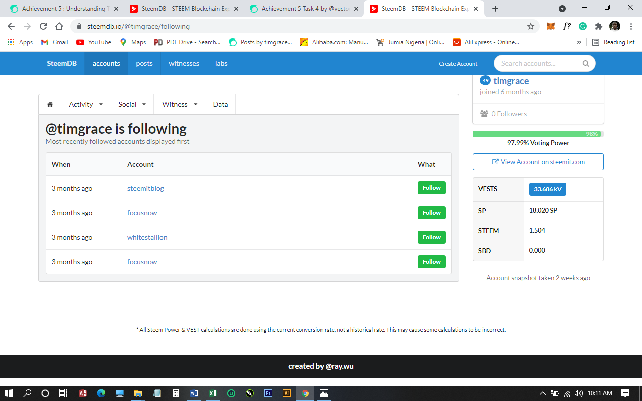
Task: Click the blue 33.686 kV VESTS badge
Action: pyautogui.click(x=548, y=189)
